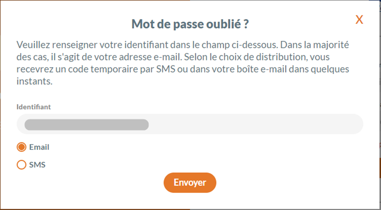Close the forgotten password dialog with X
Viewport: 381px width, 210px height.
[359, 20]
